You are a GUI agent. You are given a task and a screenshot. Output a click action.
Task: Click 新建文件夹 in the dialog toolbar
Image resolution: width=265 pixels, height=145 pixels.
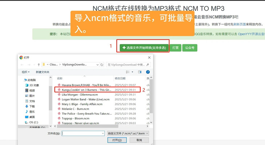point(42,72)
